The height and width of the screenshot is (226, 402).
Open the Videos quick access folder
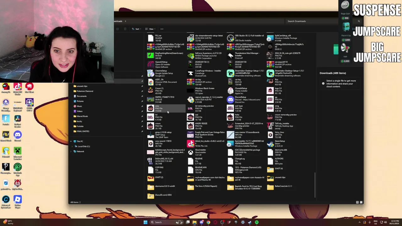click(80, 111)
